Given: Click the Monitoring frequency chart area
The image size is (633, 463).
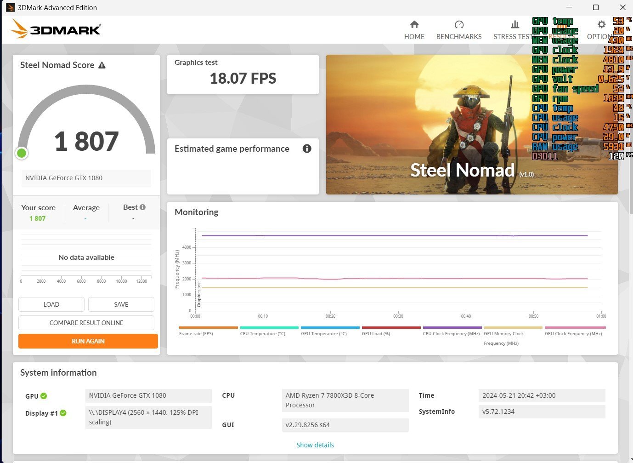Looking at the screenshot, I should [x=398, y=270].
